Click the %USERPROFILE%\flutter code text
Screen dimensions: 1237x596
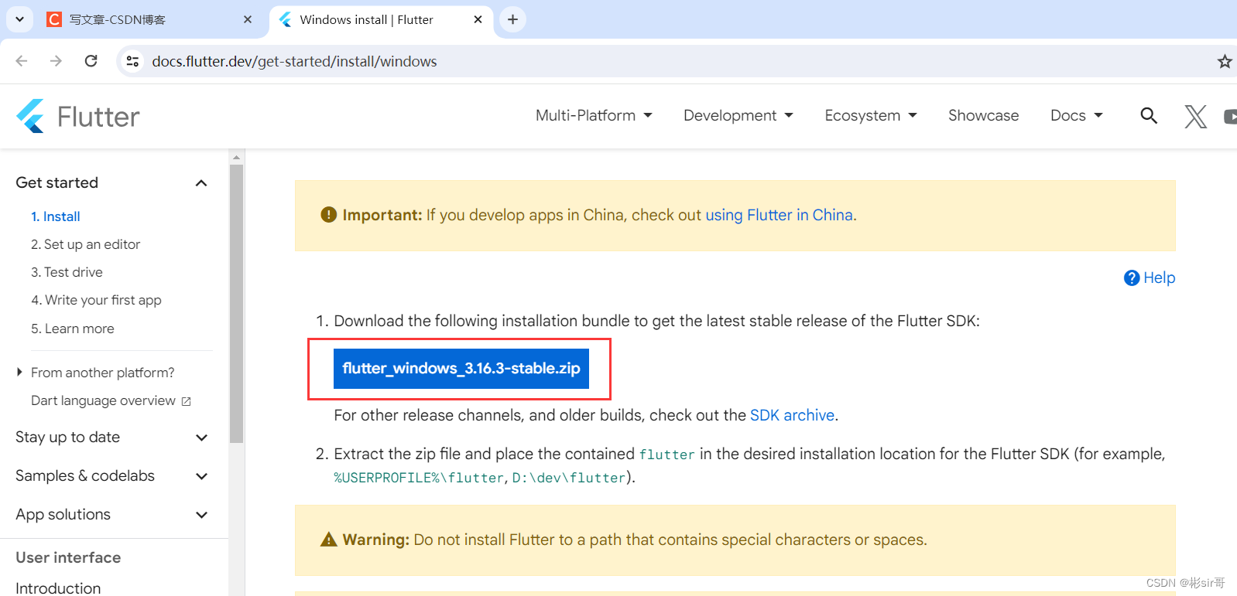tap(419, 478)
